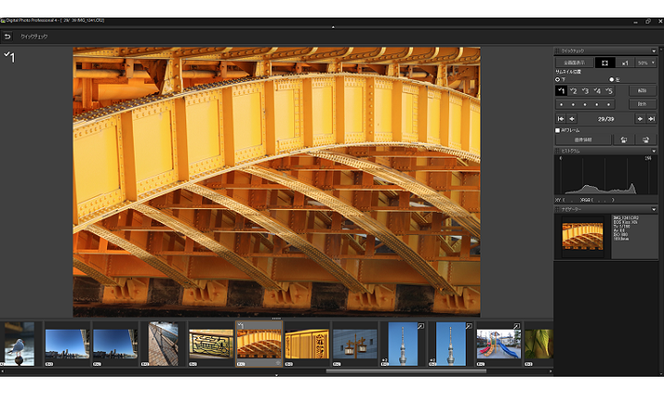Open the image information button
The width and height of the screenshot is (664, 409).
coord(580,139)
